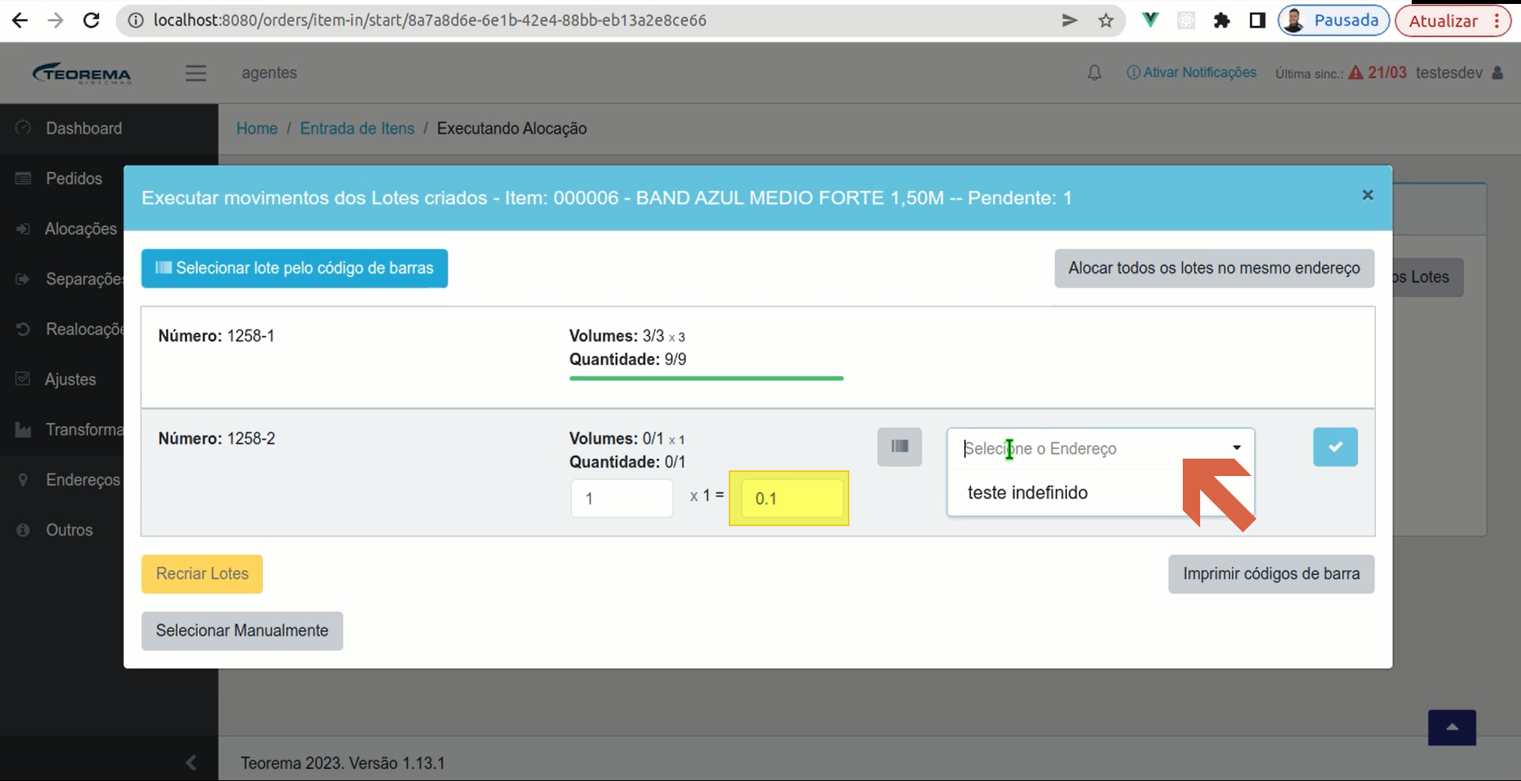Collapse sidebar with bottom chevron

coord(191,762)
